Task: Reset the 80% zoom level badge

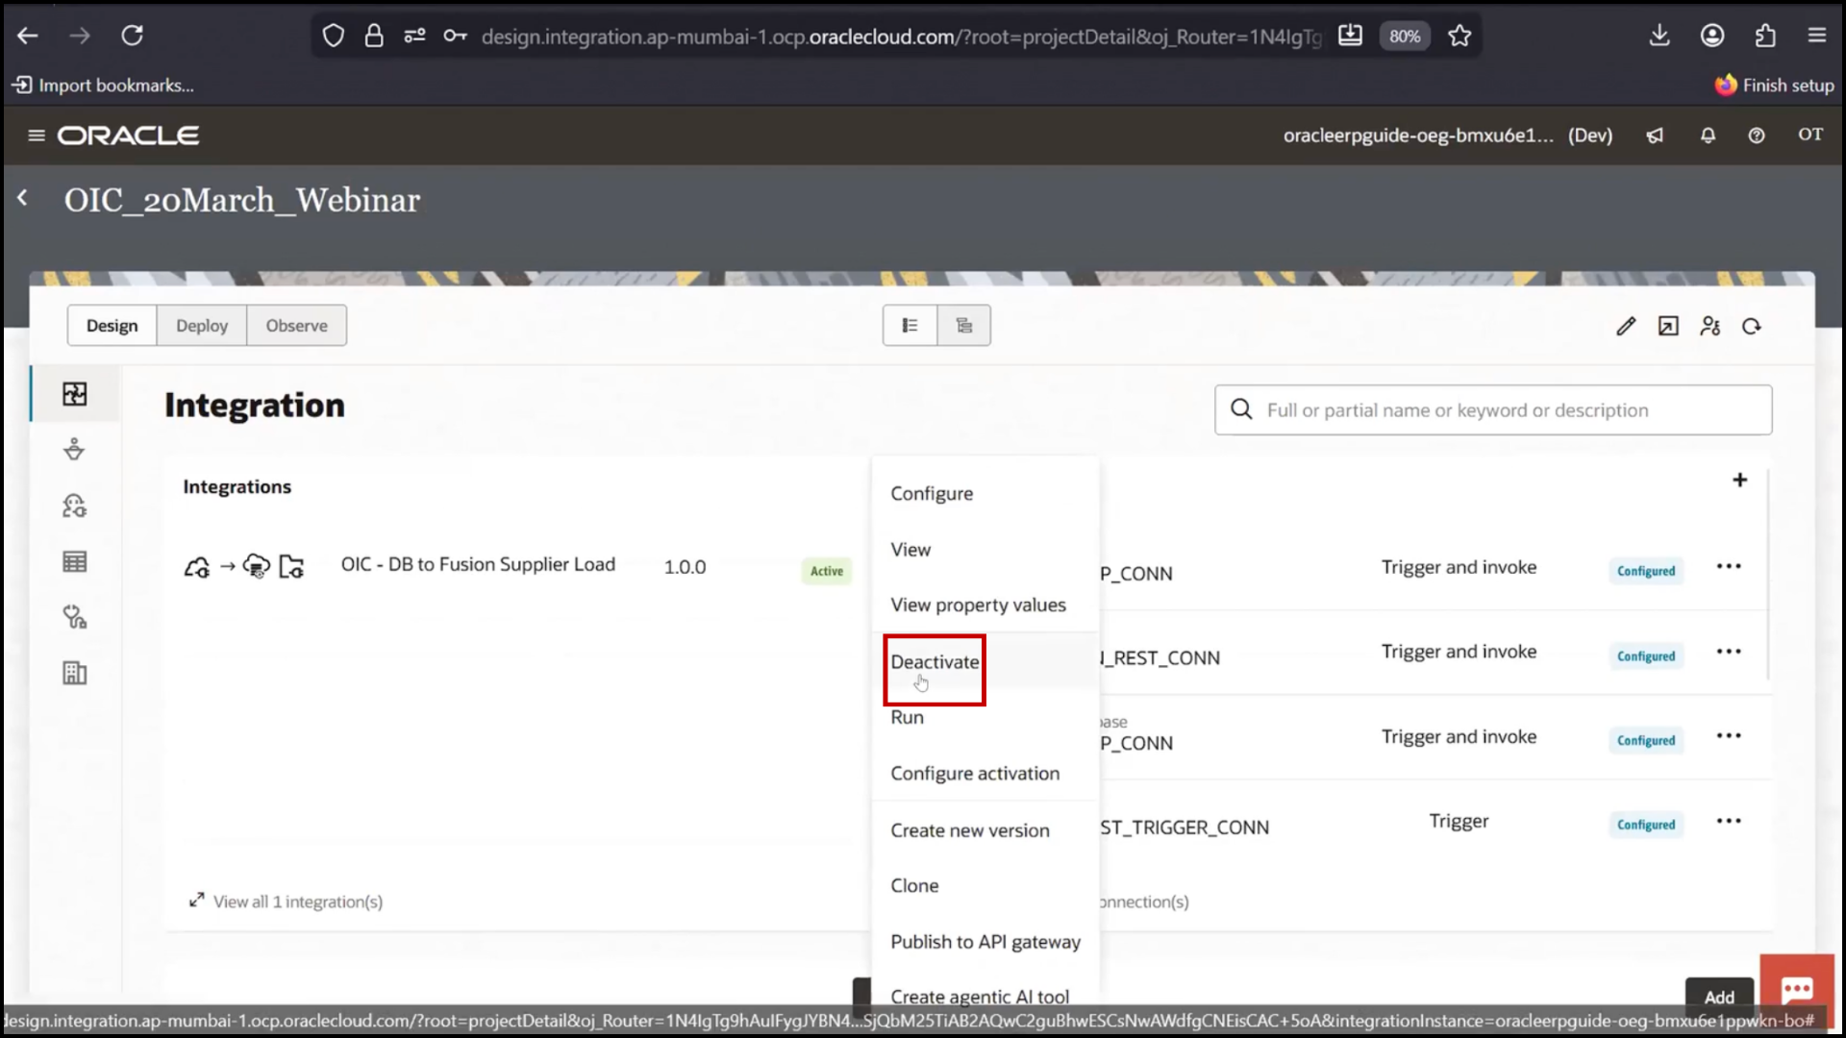Action: pos(1405,37)
